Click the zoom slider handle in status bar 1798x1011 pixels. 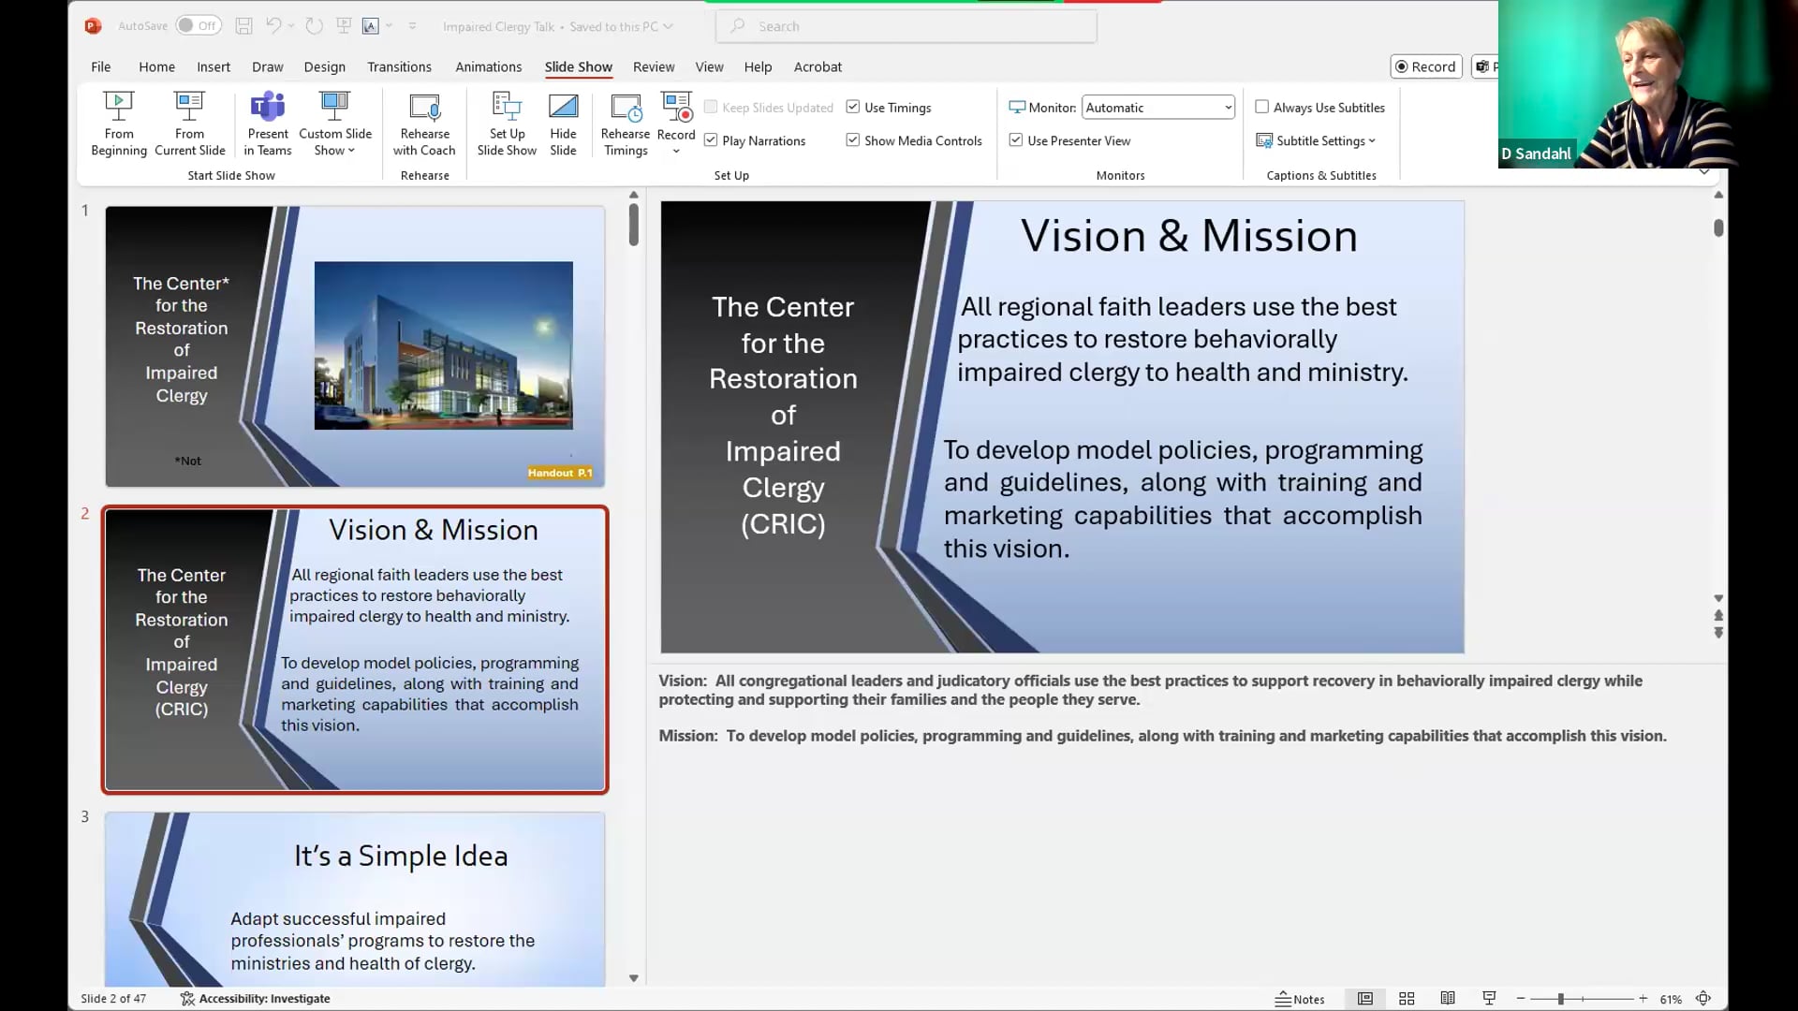1561,999
